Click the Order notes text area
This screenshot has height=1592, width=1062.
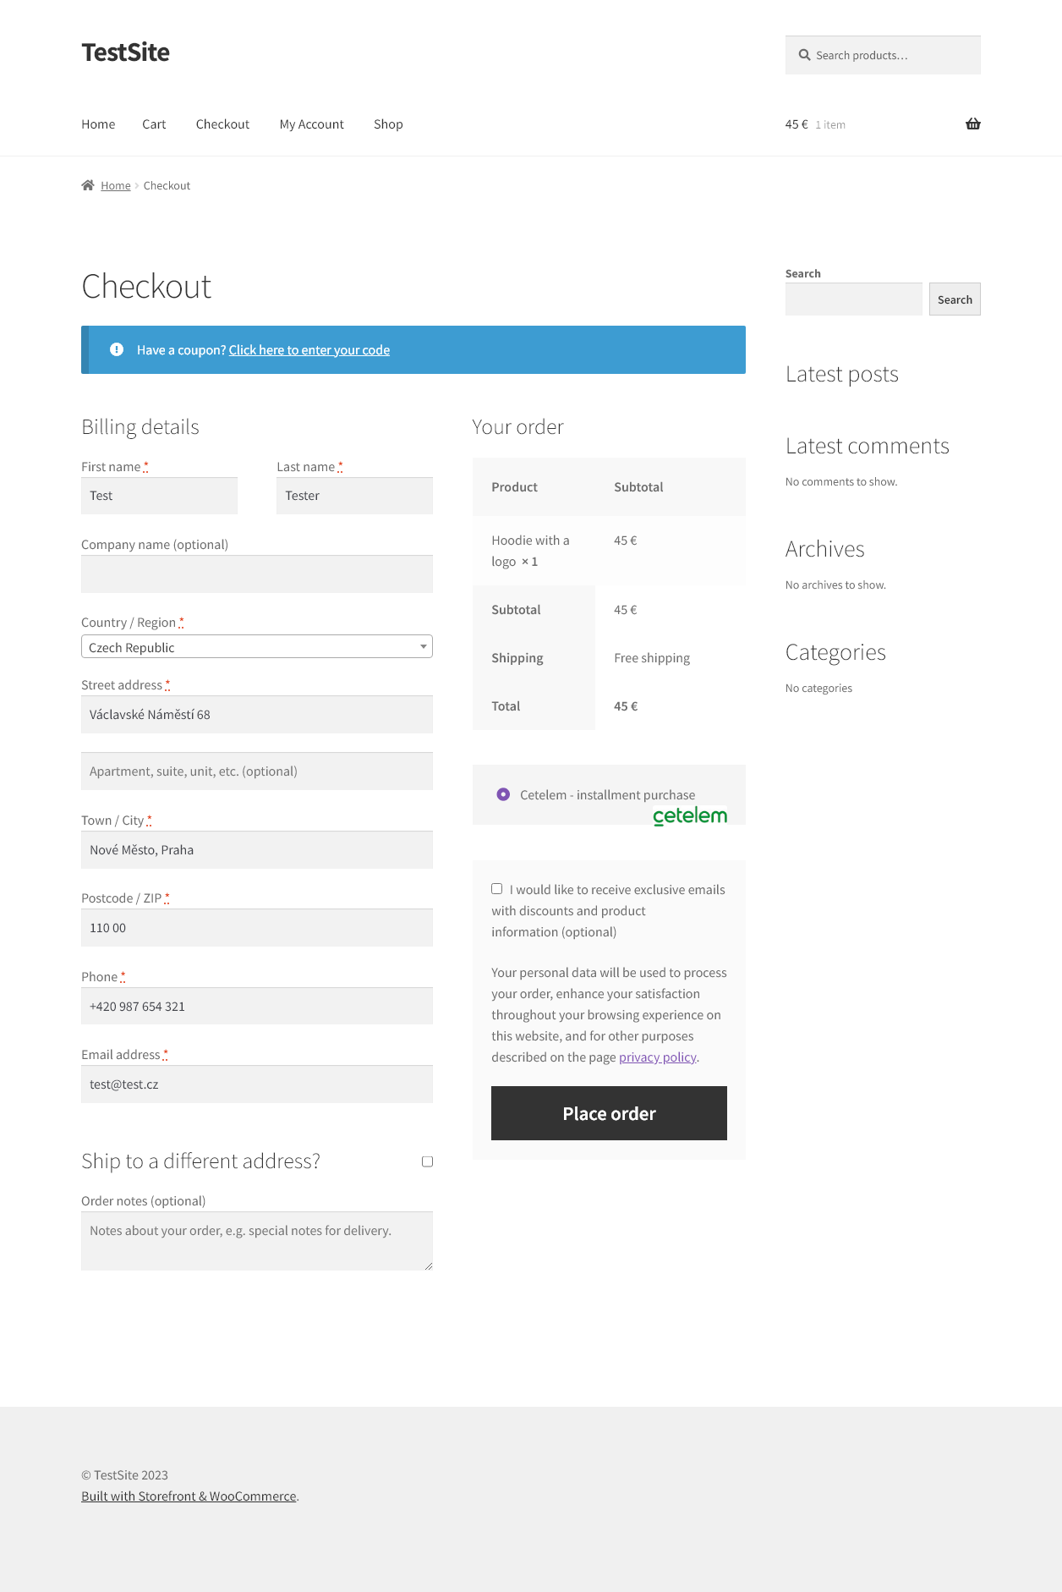point(257,1241)
